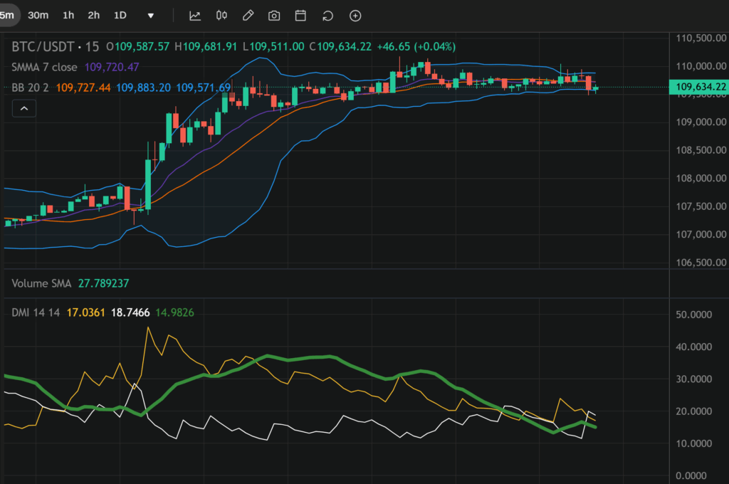This screenshot has height=484, width=729.
Task: Click the candlestick chart type icon
Action: pos(221,16)
